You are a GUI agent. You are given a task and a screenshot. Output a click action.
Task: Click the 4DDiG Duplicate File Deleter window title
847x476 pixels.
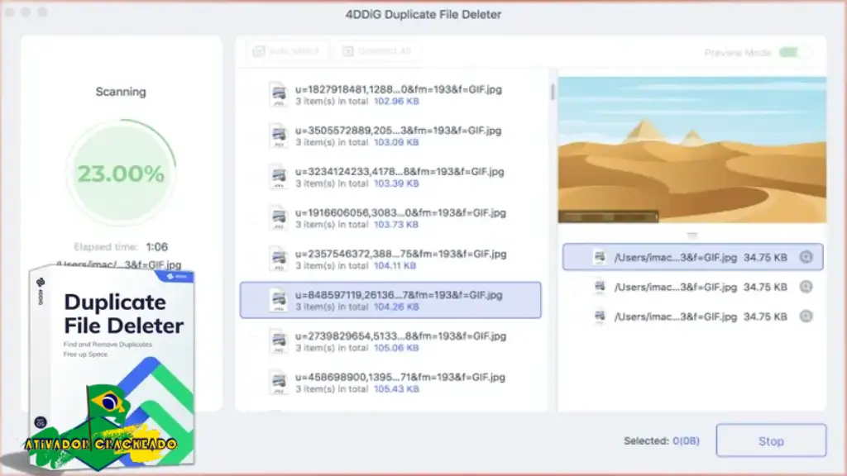(x=423, y=15)
